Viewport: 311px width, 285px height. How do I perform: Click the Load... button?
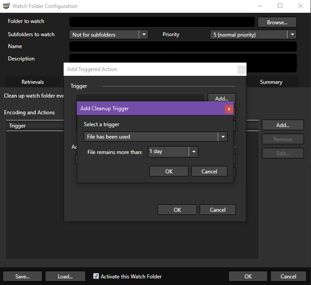click(x=65, y=276)
